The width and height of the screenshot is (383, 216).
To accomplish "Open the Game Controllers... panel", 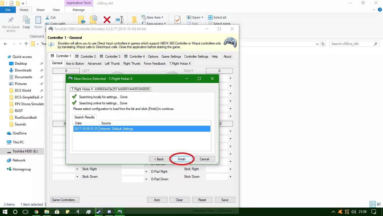I will [x=64, y=200].
